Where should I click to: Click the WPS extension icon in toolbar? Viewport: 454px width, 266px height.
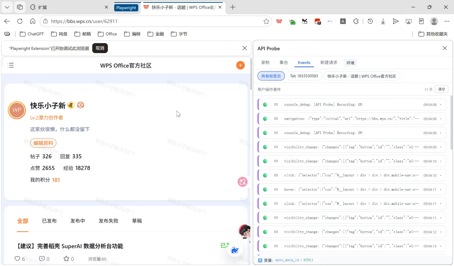click(279, 21)
